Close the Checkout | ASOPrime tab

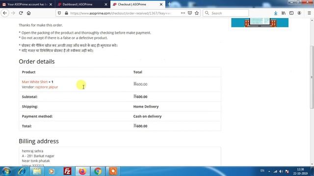(x=161, y=4)
